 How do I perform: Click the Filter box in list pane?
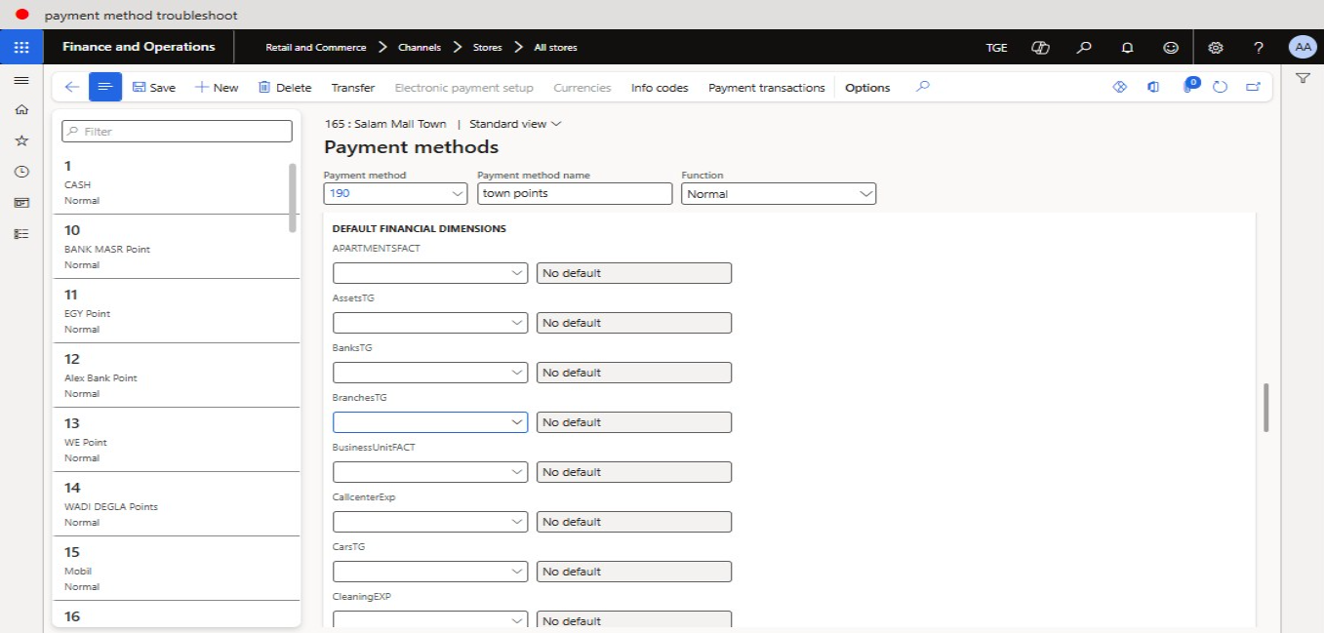pos(177,131)
